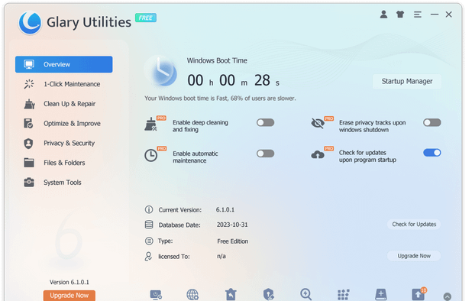This screenshot has height=301, width=472.
Task: Select Optimize & Improve section
Action: pyautogui.click(x=72, y=124)
